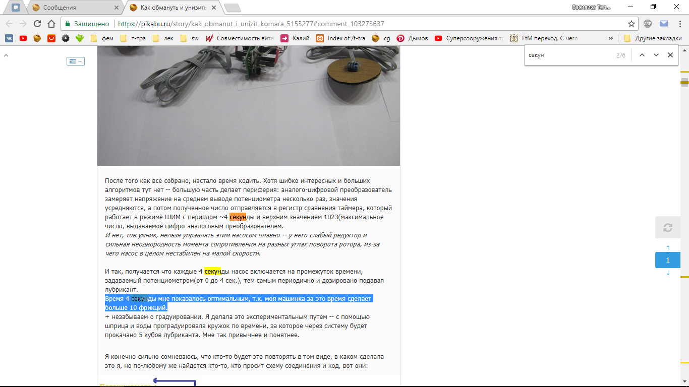Screen dimensions: 689x387
Task: Expand the Другие закладки folder
Action: tap(653, 38)
